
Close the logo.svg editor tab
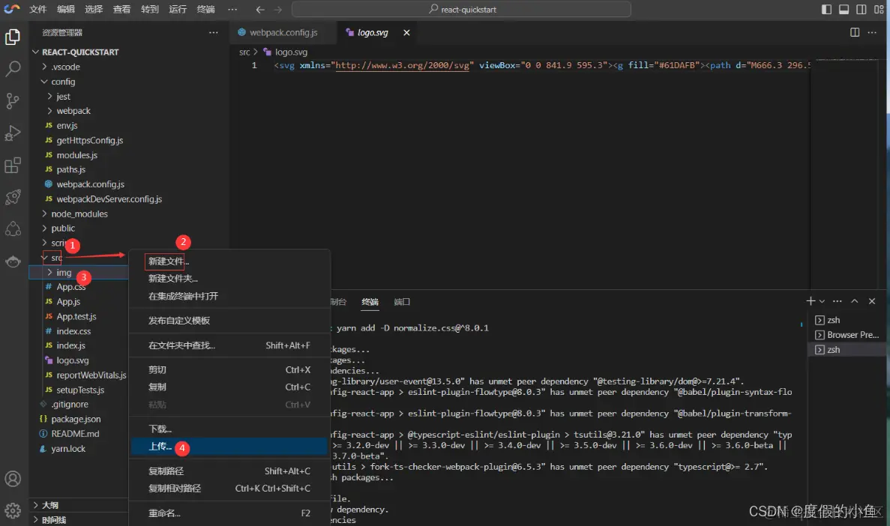click(x=406, y=32)
